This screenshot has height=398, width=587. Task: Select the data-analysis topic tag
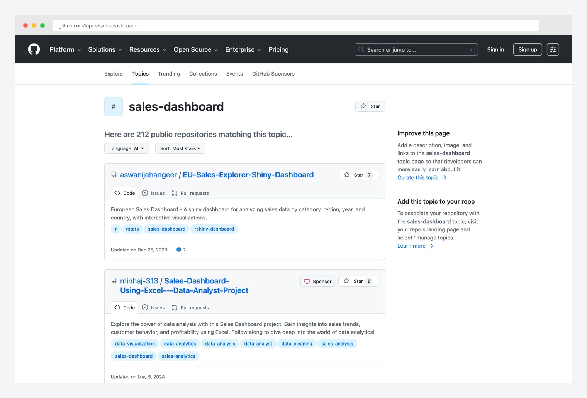point(220,344)
